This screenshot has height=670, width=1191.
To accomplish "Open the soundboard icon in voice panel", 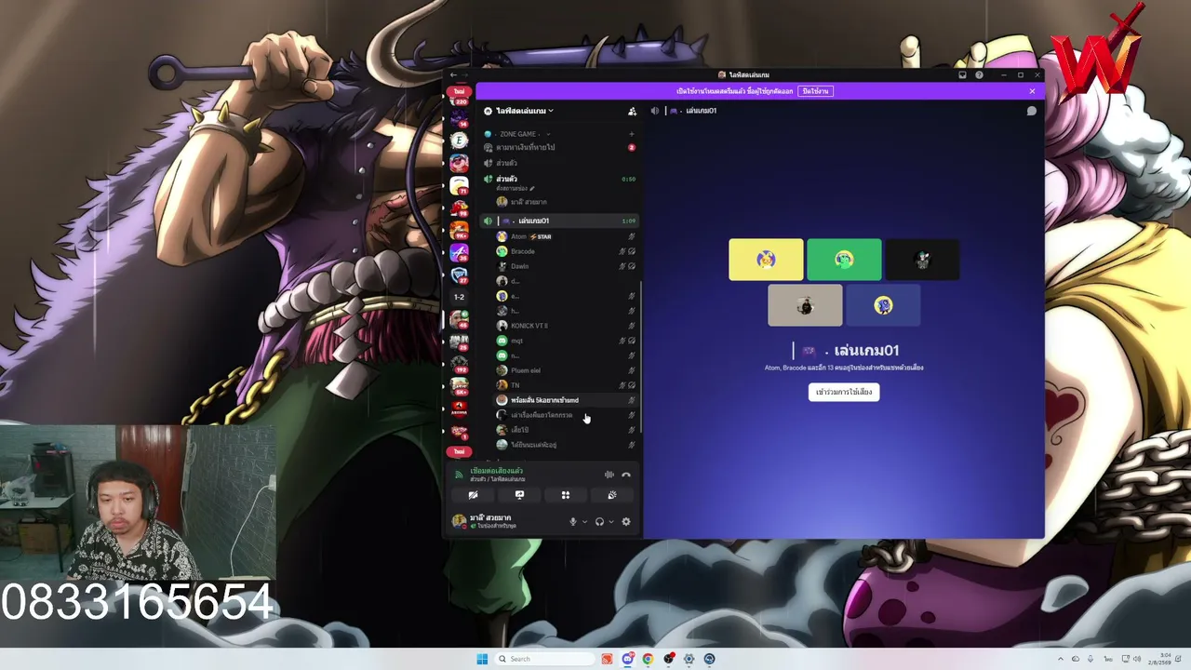I will [612, 495].
